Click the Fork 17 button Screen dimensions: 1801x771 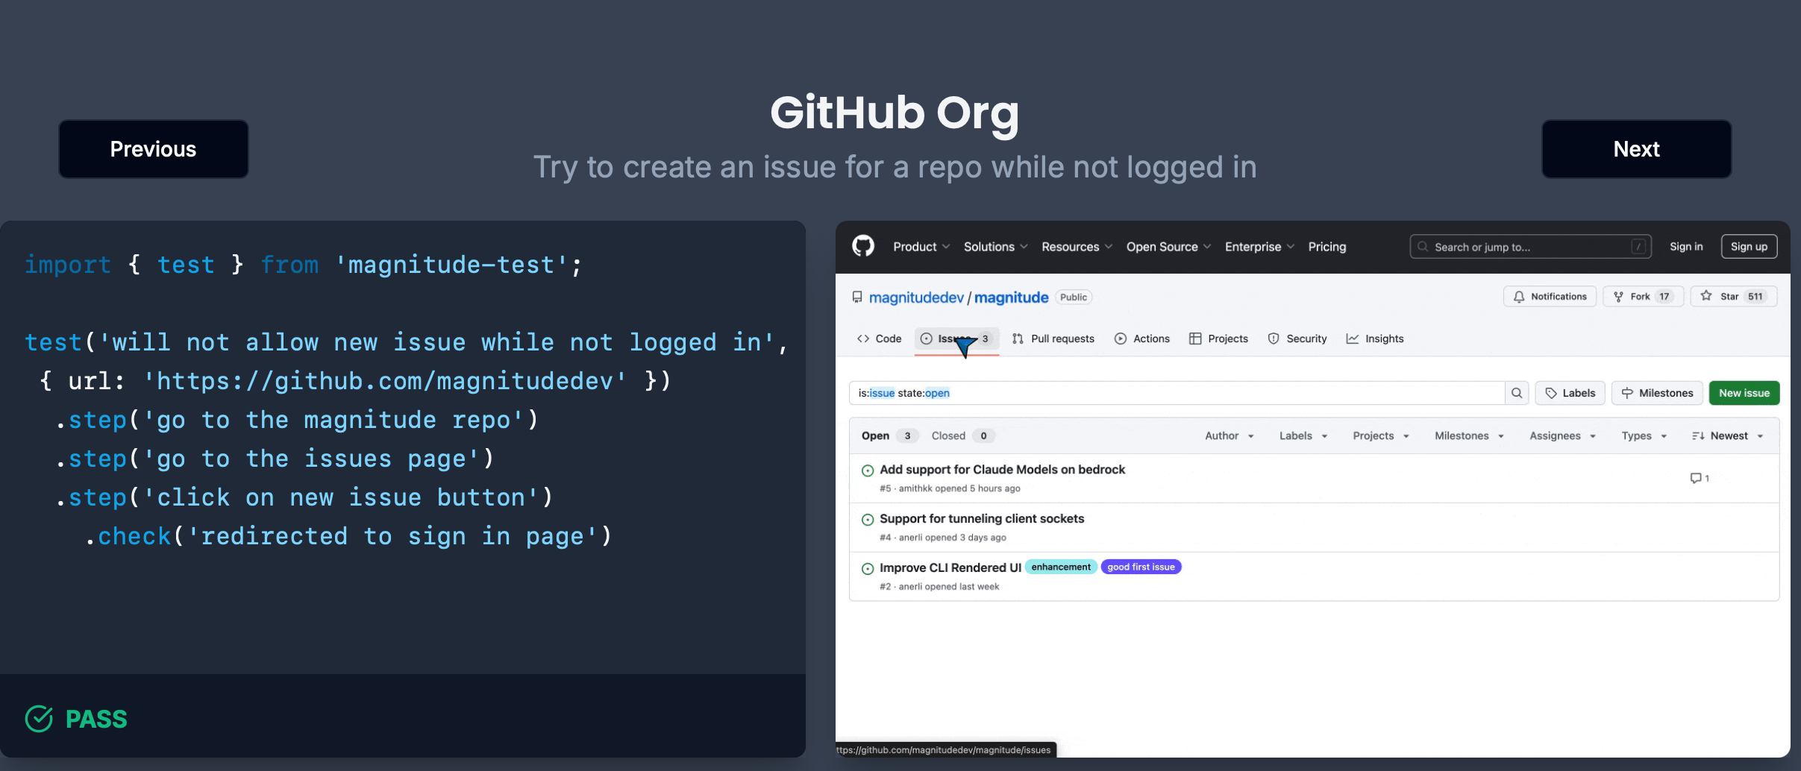click(1644, 297)
